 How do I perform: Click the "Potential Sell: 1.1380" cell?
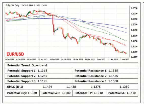point(56,93)
